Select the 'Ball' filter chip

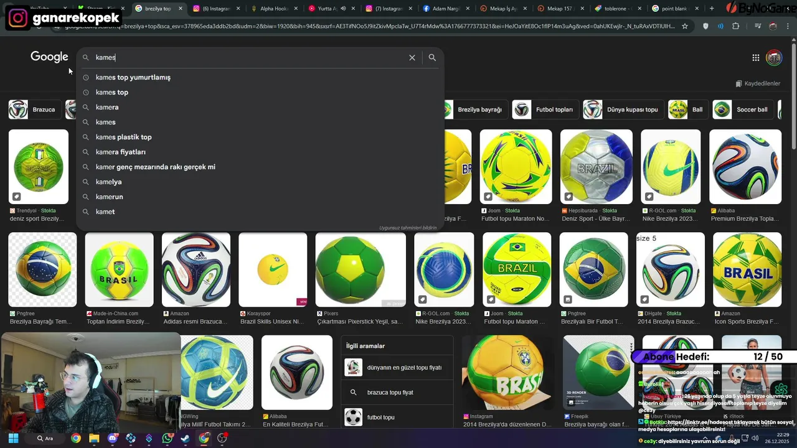(x=688, y=110)
